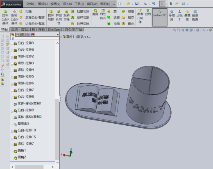Open the 插入(I) menu
Screen dimensions: 213x169
click(x=67, y=4)
